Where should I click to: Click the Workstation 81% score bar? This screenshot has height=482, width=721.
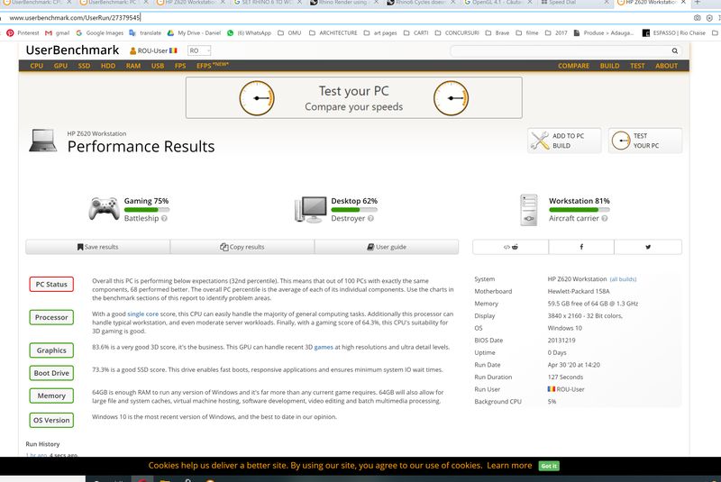(x=580, y=210)
